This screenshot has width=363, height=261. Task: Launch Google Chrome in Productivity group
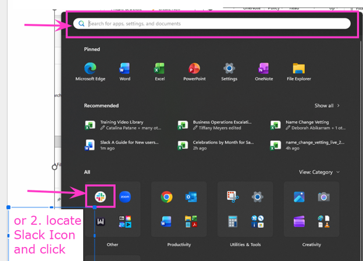(166, 197)
